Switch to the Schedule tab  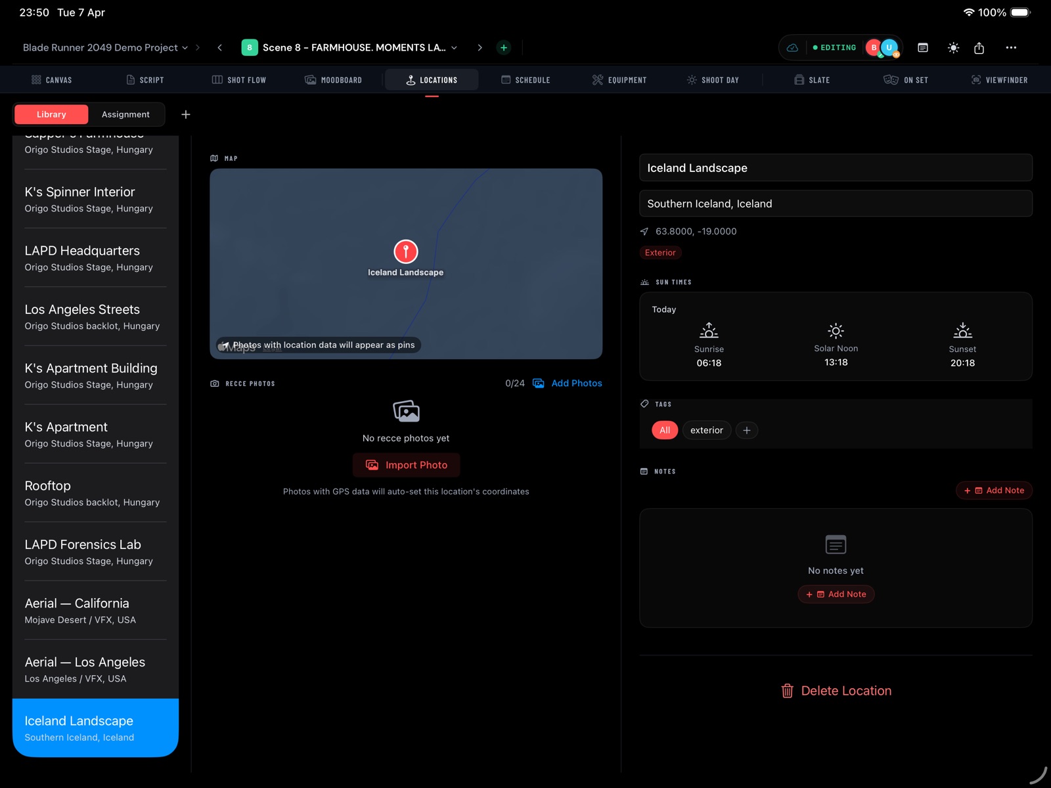click(x=525, y=80)
